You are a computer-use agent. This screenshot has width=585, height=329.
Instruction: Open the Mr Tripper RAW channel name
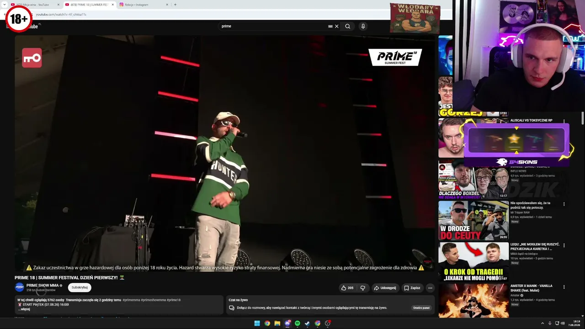pyautogui.click(x=521, y=212)
